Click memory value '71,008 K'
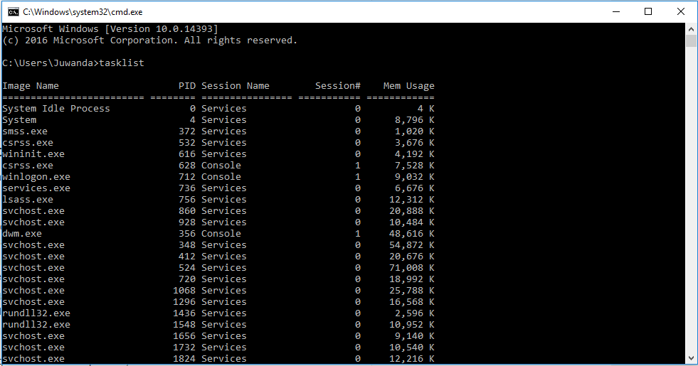Screen dimensions: 698x366 [412, 268]
